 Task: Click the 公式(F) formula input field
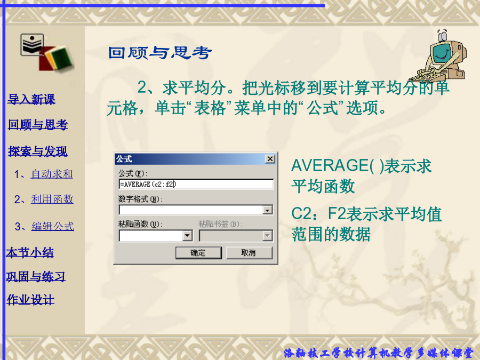click(196, 185)
